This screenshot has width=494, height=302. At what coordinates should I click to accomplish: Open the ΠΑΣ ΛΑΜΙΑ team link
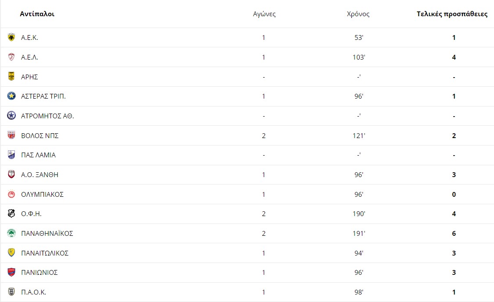(x=39, y=155)
